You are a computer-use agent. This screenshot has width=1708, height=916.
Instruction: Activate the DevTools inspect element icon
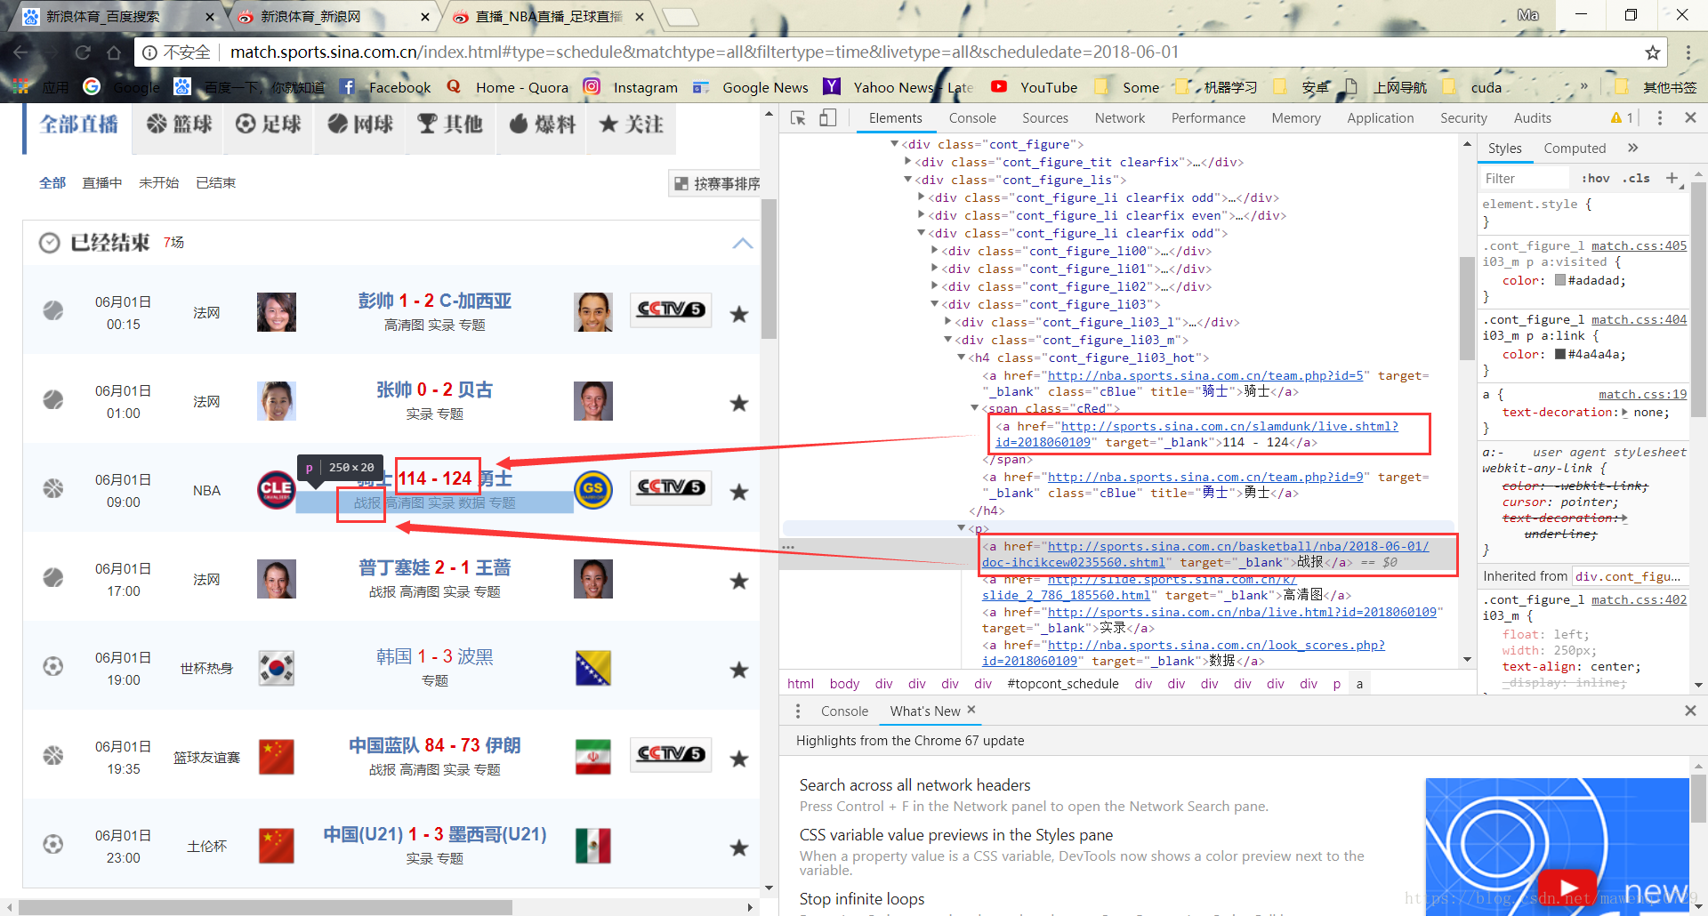pos(798,118)
